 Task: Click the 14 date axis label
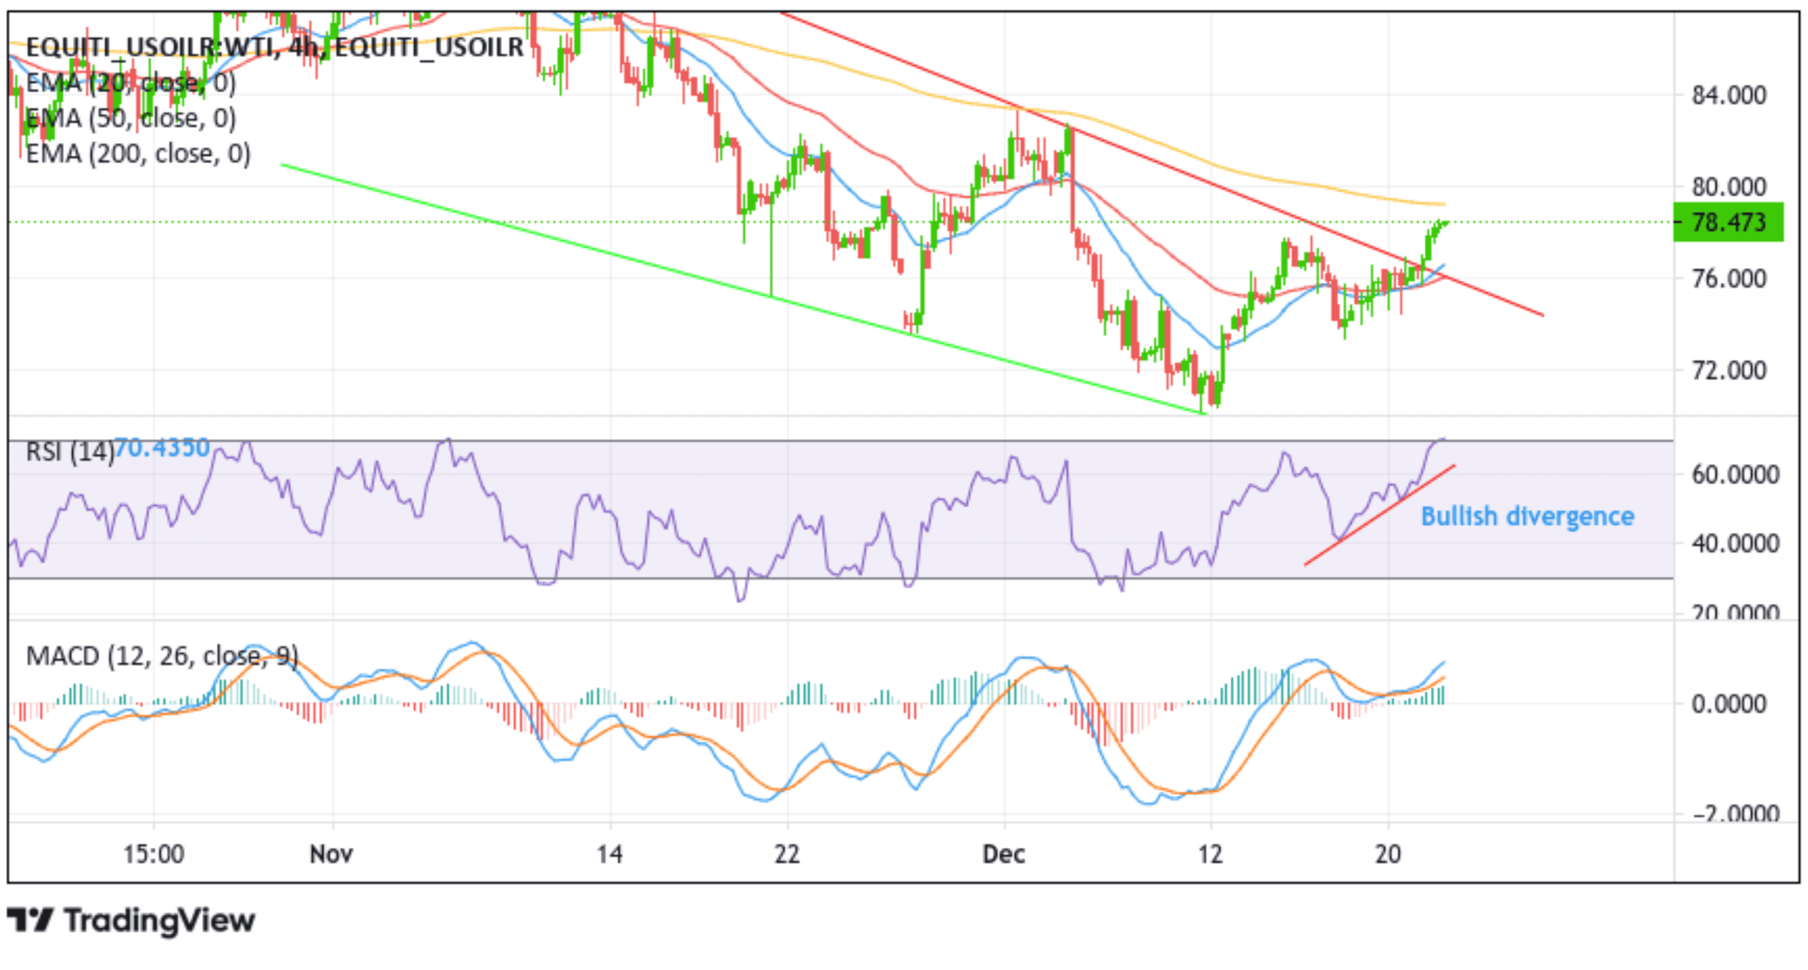pos(610,854)
